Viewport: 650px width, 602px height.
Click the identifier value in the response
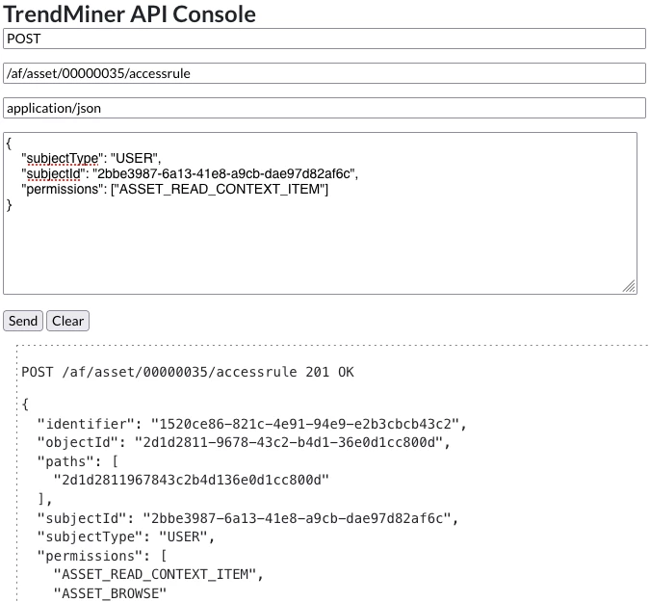click(x=305, y=424)
